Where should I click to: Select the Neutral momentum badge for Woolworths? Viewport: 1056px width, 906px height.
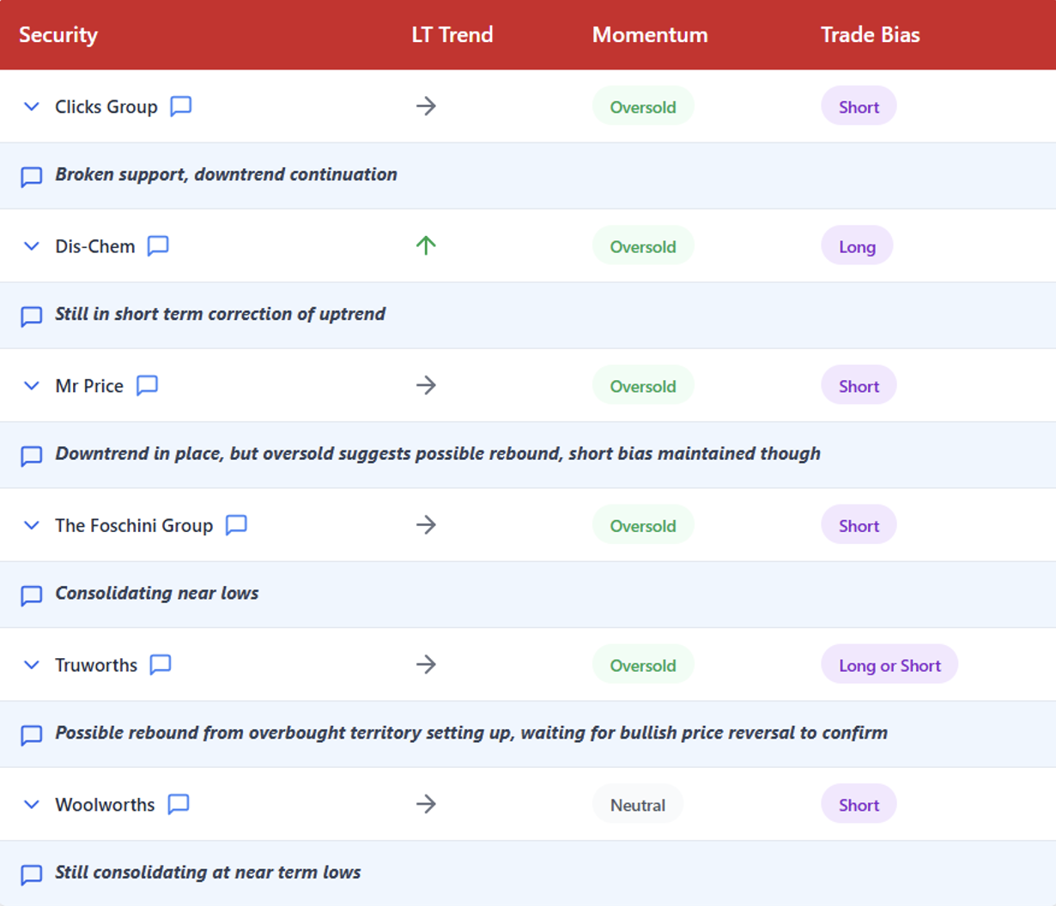[x=638, y=805]
